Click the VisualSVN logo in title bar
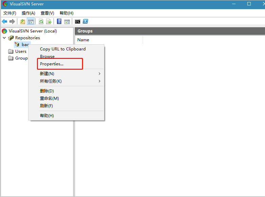This screenshot has height=197, width=265. pos(5,4)
